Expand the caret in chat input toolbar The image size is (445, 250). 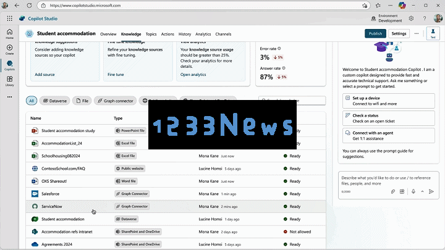[422, 191]
